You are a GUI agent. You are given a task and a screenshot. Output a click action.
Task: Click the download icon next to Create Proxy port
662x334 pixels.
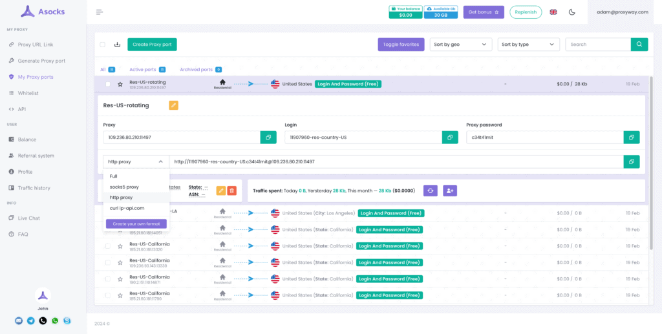[x=117, y=45]
